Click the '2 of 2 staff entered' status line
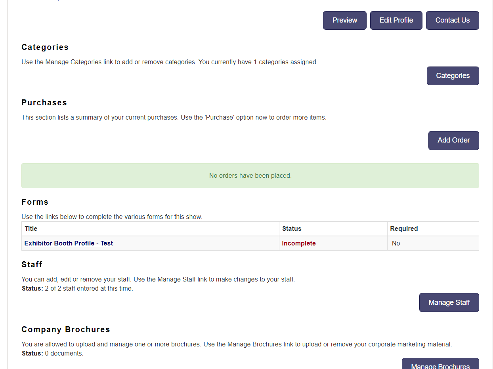Image resolution: width=493 pixels, height=369 pixels. click(77, 289)
